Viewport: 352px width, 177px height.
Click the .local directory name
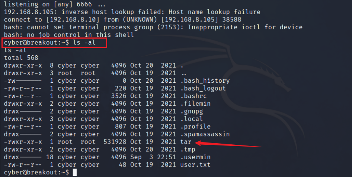point(192,119)
